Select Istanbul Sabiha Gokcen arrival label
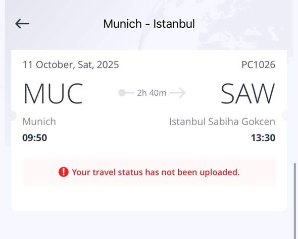Image resolution: width=298 pixels, height=239 pixels. (222, 122)
